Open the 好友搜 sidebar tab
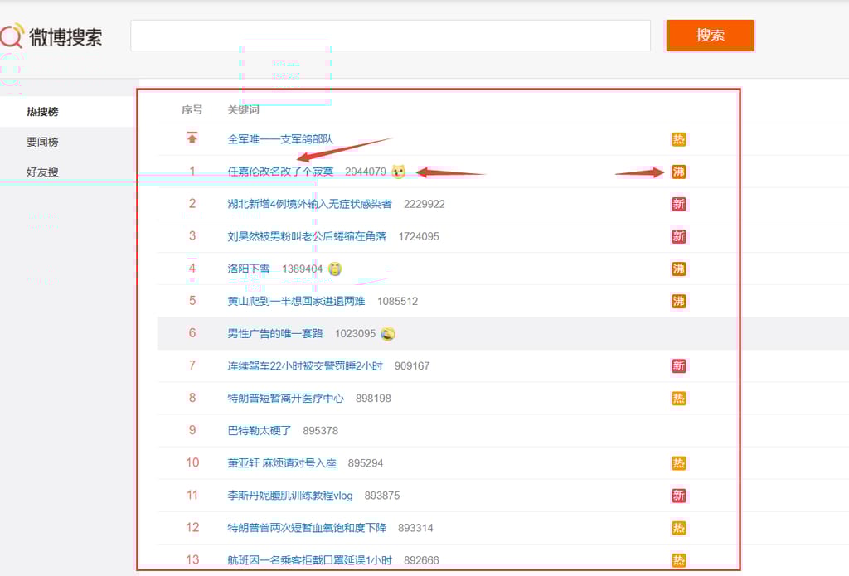The width and height of the screenshot is (849, 576). (42, 172)
